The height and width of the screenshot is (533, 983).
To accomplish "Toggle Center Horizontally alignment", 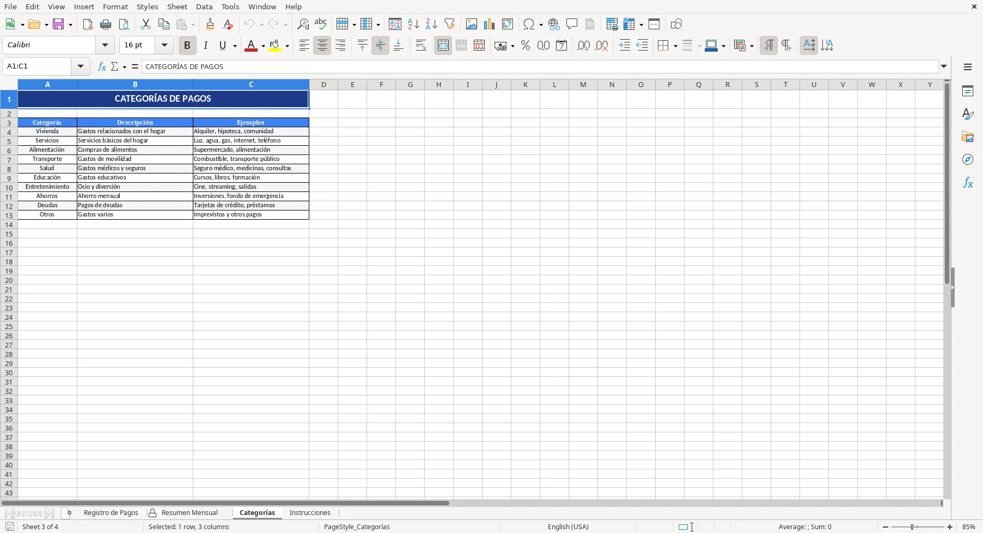I will click(x=322, y=45).
